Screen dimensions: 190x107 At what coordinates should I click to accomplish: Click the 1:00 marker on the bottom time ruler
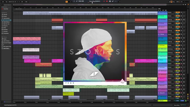(x=59, y=102)
